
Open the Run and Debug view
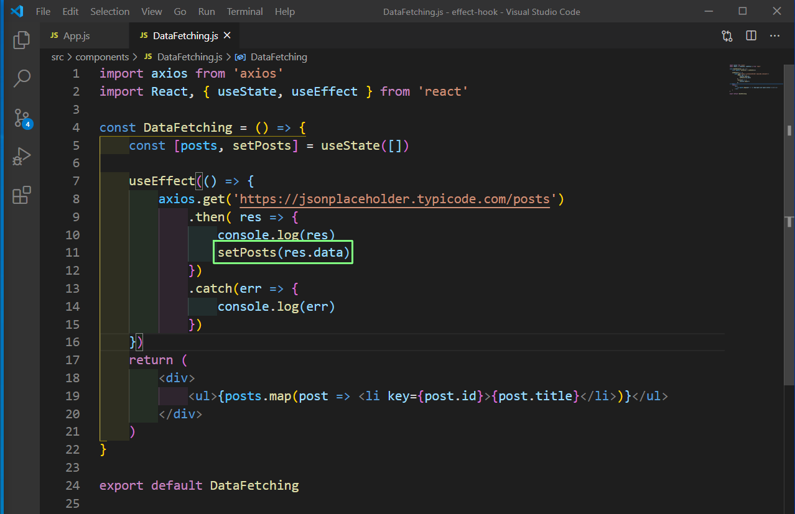click(22, 157)
